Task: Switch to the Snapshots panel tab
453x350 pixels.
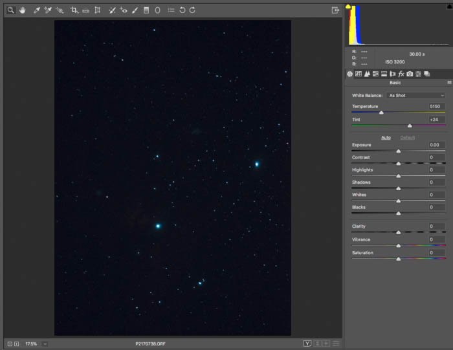Action: (x=426, y=74)
